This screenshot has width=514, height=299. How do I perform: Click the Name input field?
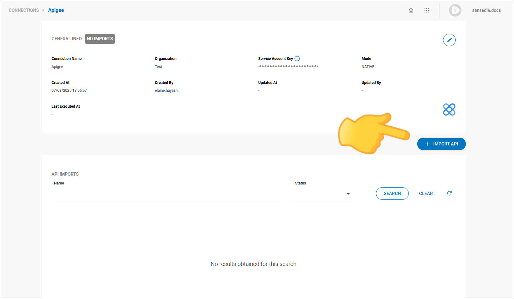(x=167, y=194)
